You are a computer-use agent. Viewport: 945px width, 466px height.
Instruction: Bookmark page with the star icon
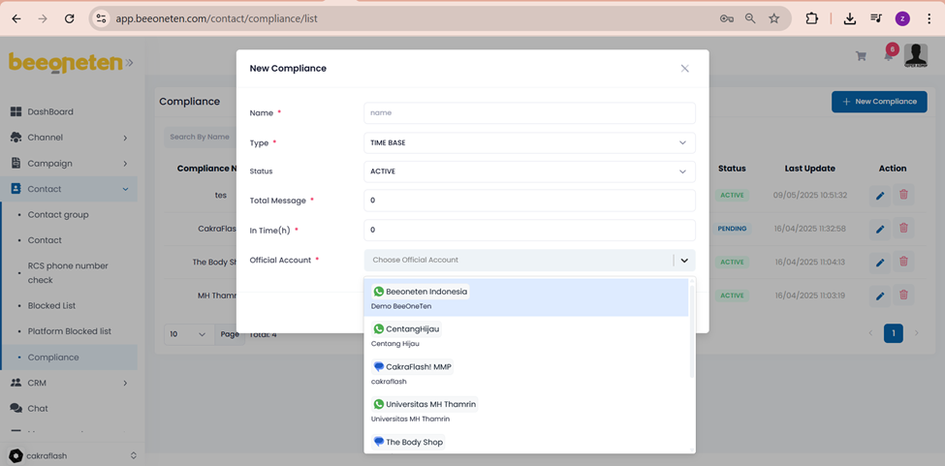coord(773,18)
